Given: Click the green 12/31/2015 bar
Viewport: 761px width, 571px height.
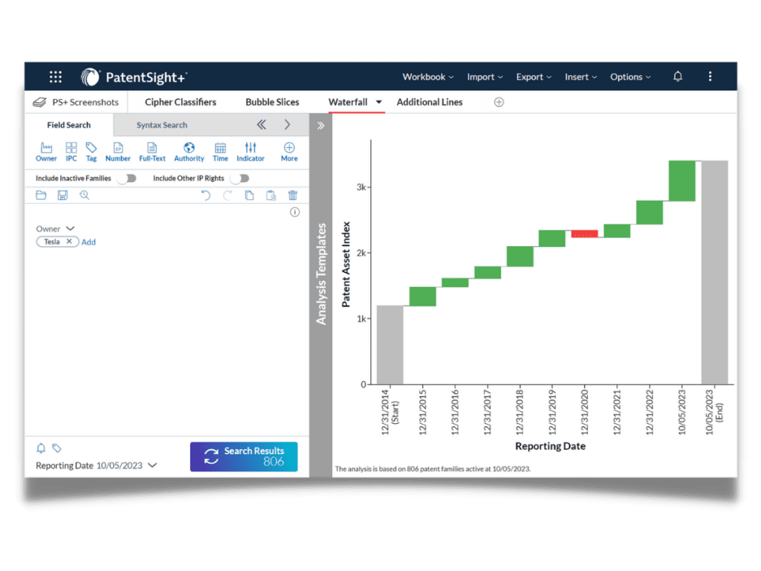Looking at the screenshot, I should tap(422, 296).
